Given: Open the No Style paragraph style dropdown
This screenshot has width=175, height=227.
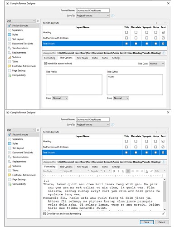Looking at the screenshot, I should [x=52, y=171].
